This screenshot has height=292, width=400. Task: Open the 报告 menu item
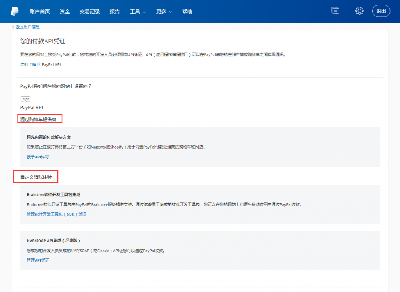tap(114, 11)
